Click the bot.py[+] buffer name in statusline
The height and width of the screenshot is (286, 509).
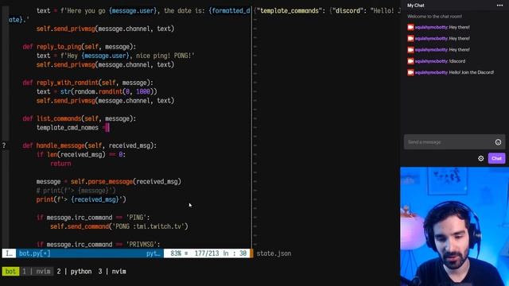(34, 253)
